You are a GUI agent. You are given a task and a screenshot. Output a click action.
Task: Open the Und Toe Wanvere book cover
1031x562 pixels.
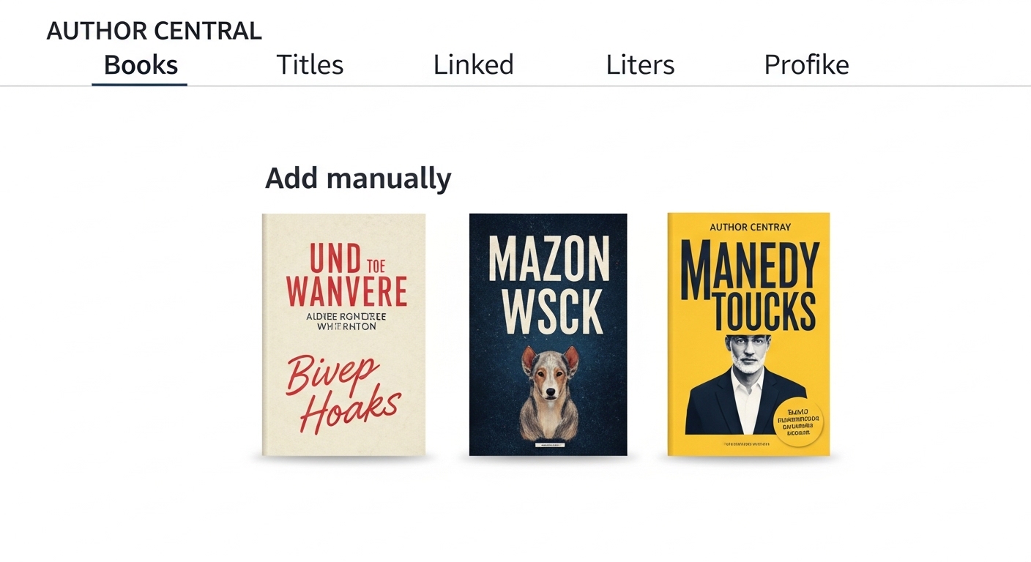343,334
